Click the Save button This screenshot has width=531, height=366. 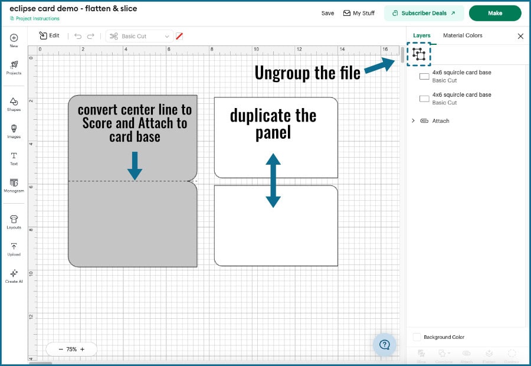click(x=327, y=13)
